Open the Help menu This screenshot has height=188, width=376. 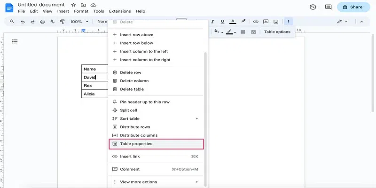pyautogui.click(x=140, y=11)
